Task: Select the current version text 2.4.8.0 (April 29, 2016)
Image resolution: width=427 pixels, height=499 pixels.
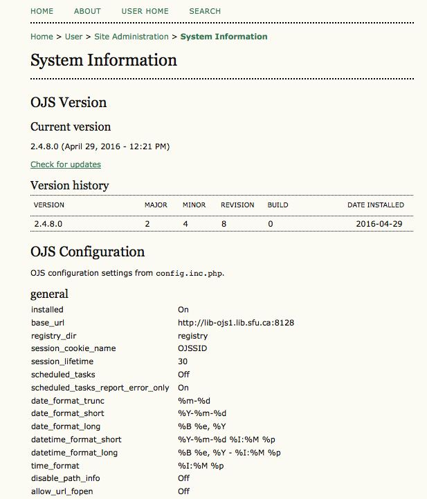Action: point(100,147)
